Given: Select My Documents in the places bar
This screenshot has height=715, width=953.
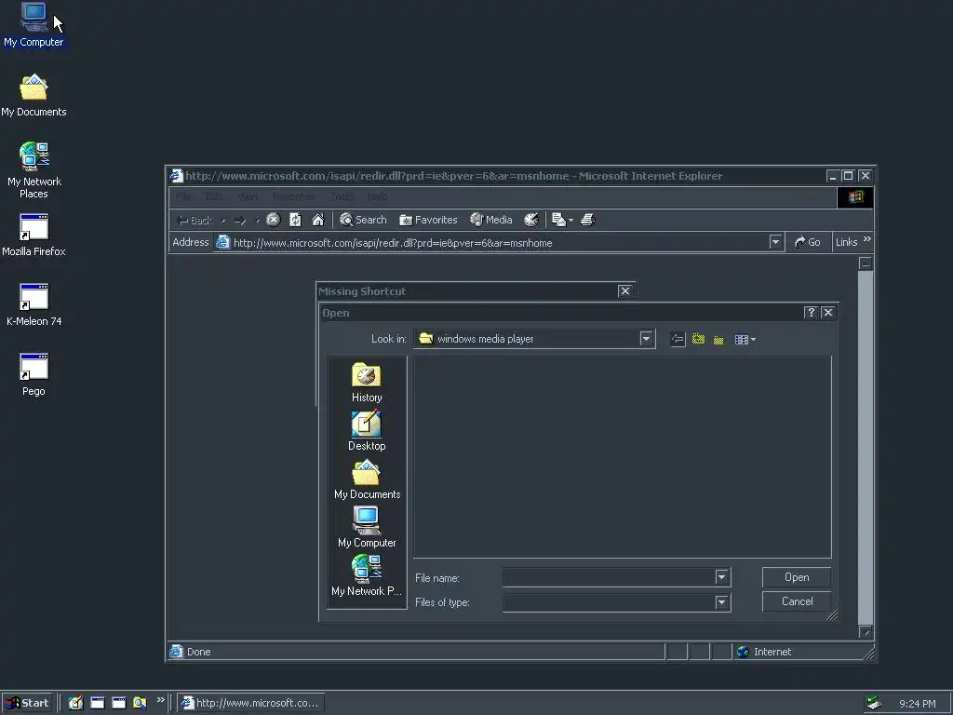Looking at the screenshot, I should click(367, 479).
